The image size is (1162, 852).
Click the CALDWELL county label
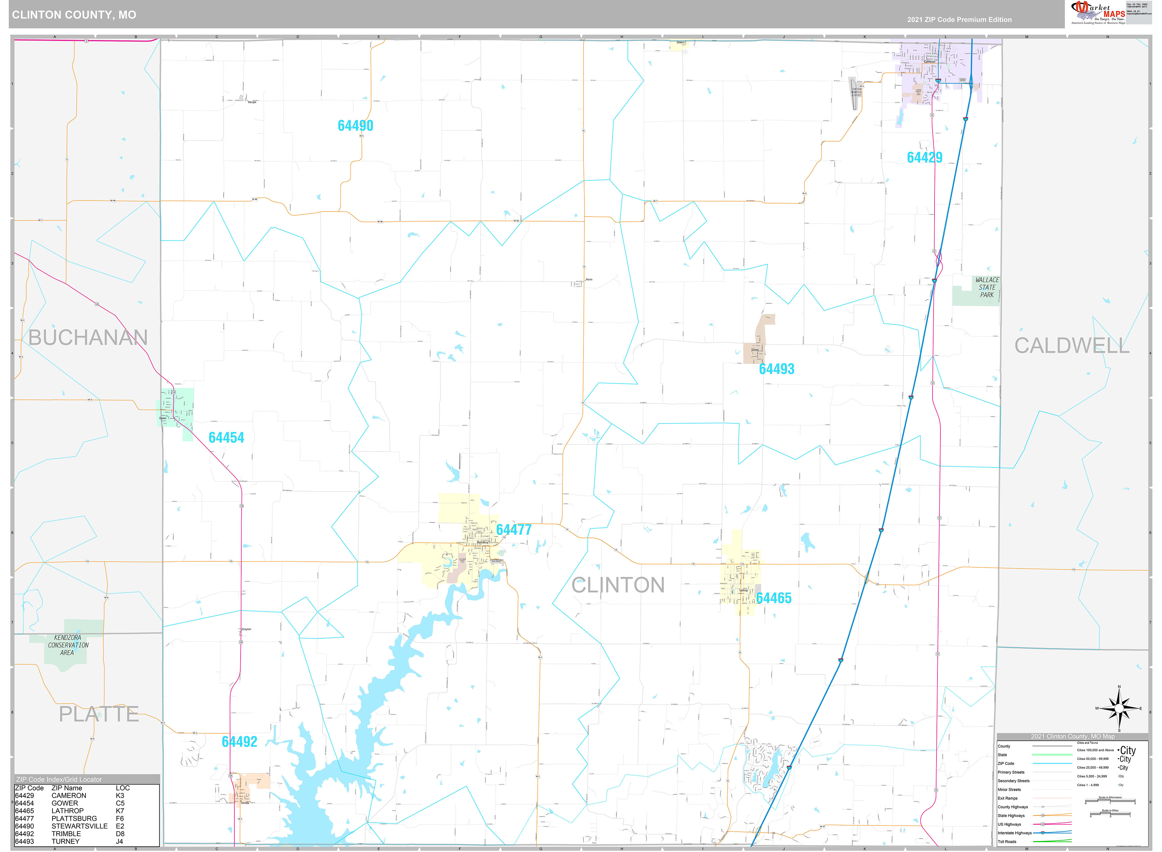1072,345
